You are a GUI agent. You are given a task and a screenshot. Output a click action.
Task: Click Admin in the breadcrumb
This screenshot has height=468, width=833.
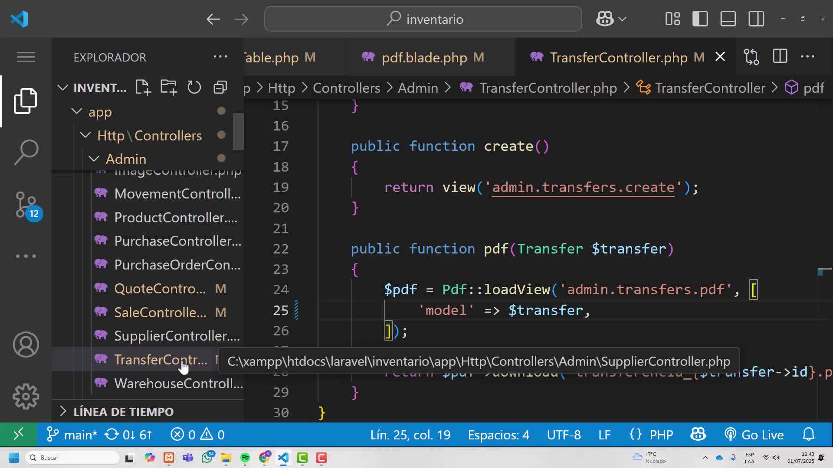point(418,88)
